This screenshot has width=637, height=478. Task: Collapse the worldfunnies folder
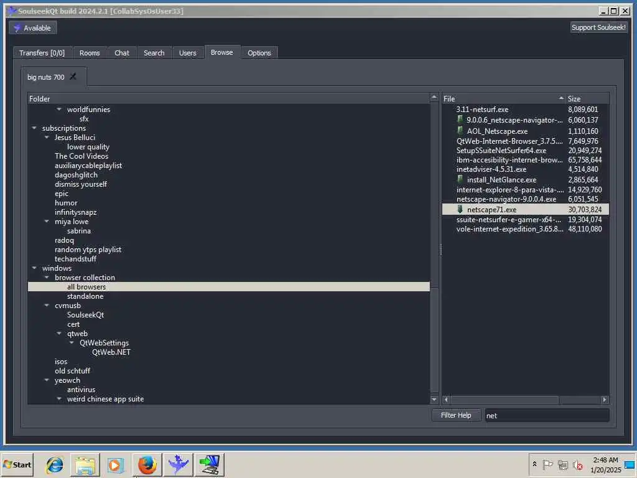click(59, 110)
